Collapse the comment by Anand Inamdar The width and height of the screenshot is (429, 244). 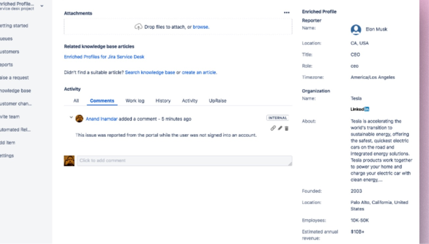point(71,118)
